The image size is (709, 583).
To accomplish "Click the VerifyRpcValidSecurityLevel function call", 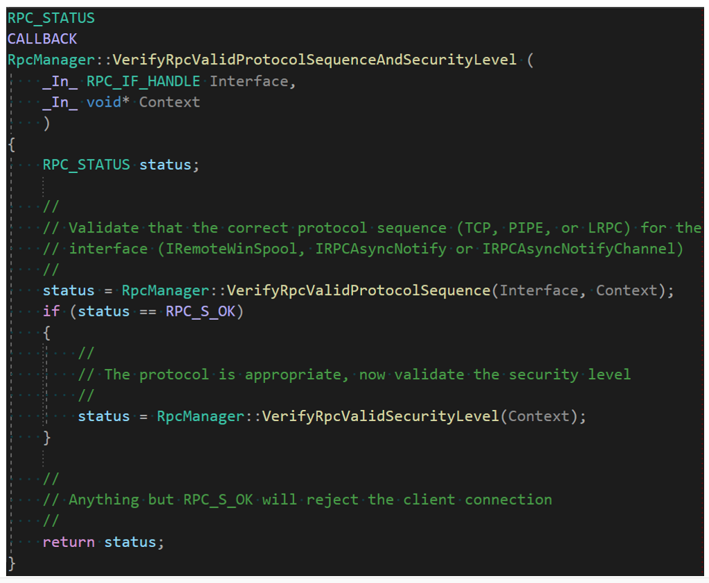I will (x=380, y=416).
